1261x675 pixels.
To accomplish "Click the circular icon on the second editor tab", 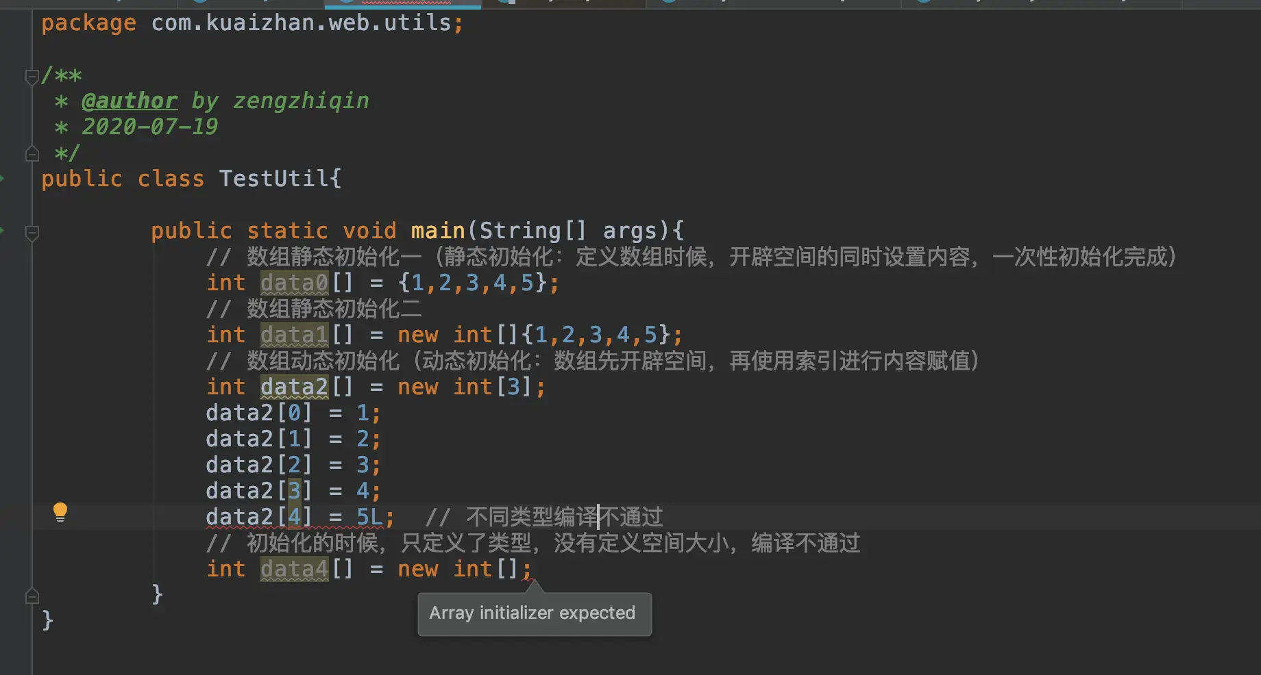I will tap(199, 3).
